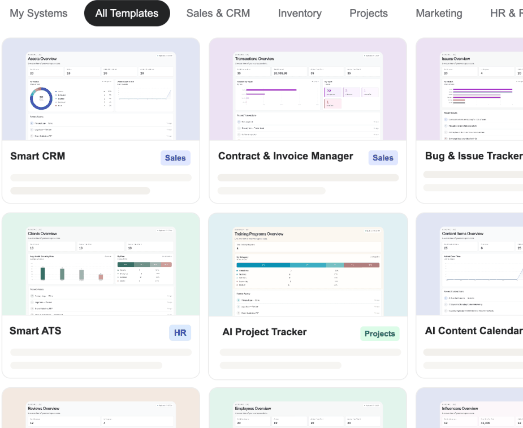Viewport: 523px width, 428px height.
Task: Click the HR tag on Smart ATS
Action: (180, 332)
